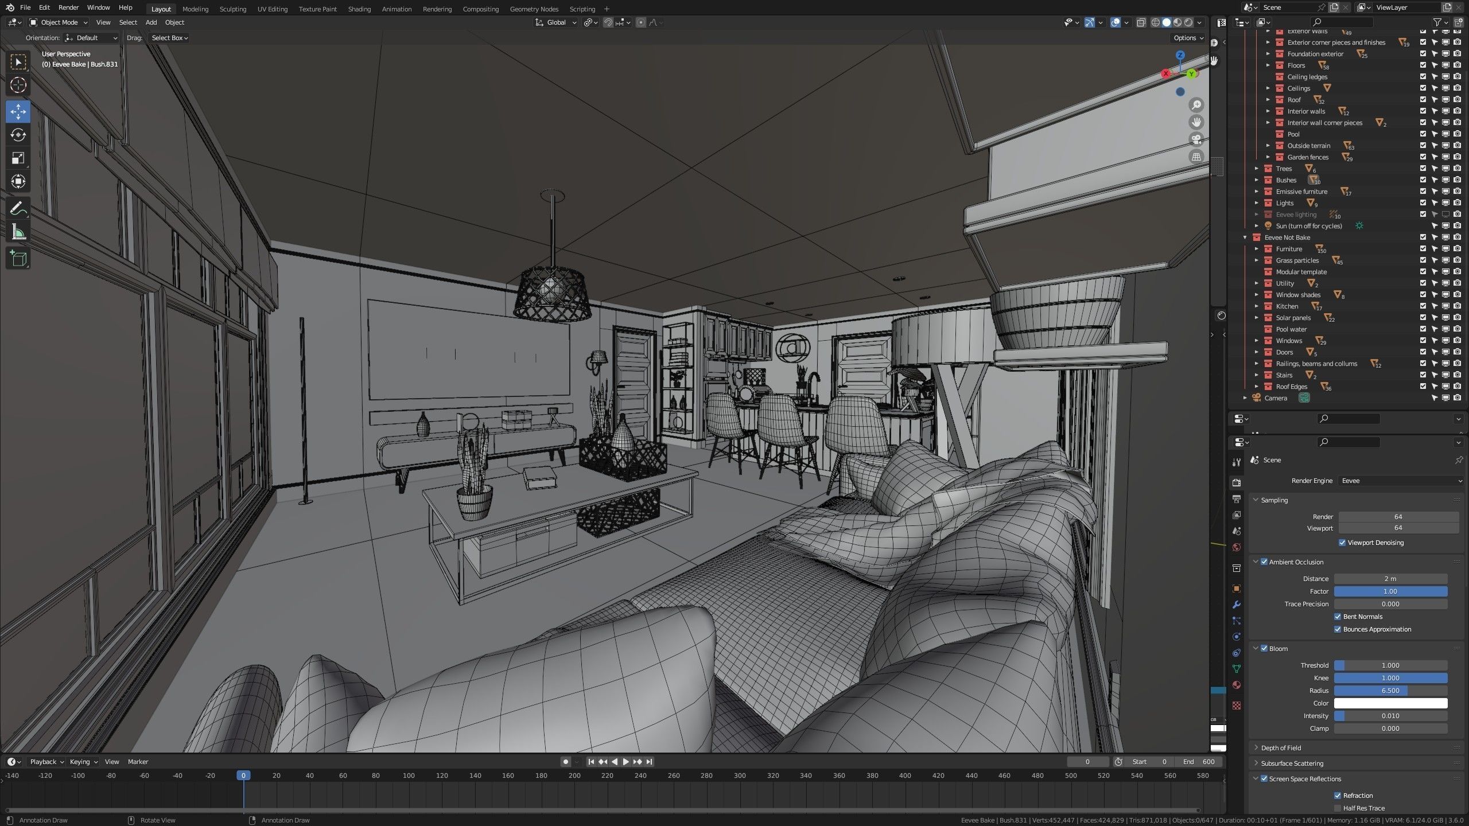1469x826 pixels.
Task: Open the World properties tab
Action: (1237, 547)
